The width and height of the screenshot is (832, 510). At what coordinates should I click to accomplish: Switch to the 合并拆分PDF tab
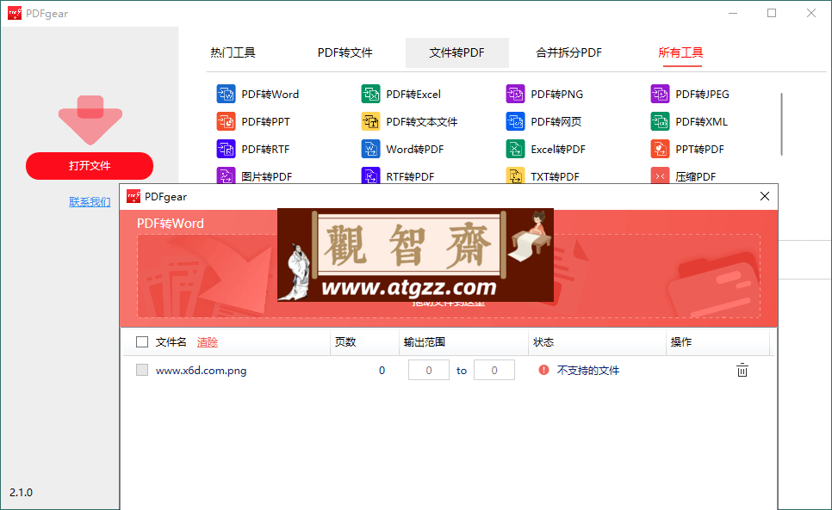click(568, 52)
